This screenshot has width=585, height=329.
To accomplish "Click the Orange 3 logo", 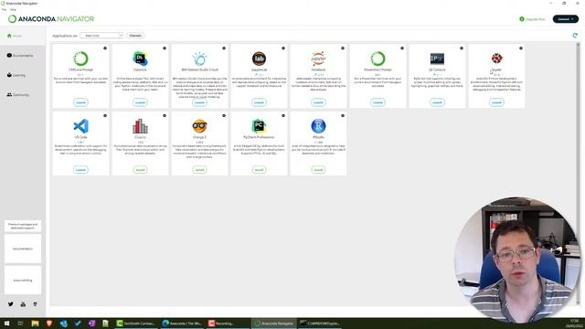I will point(199,126).
